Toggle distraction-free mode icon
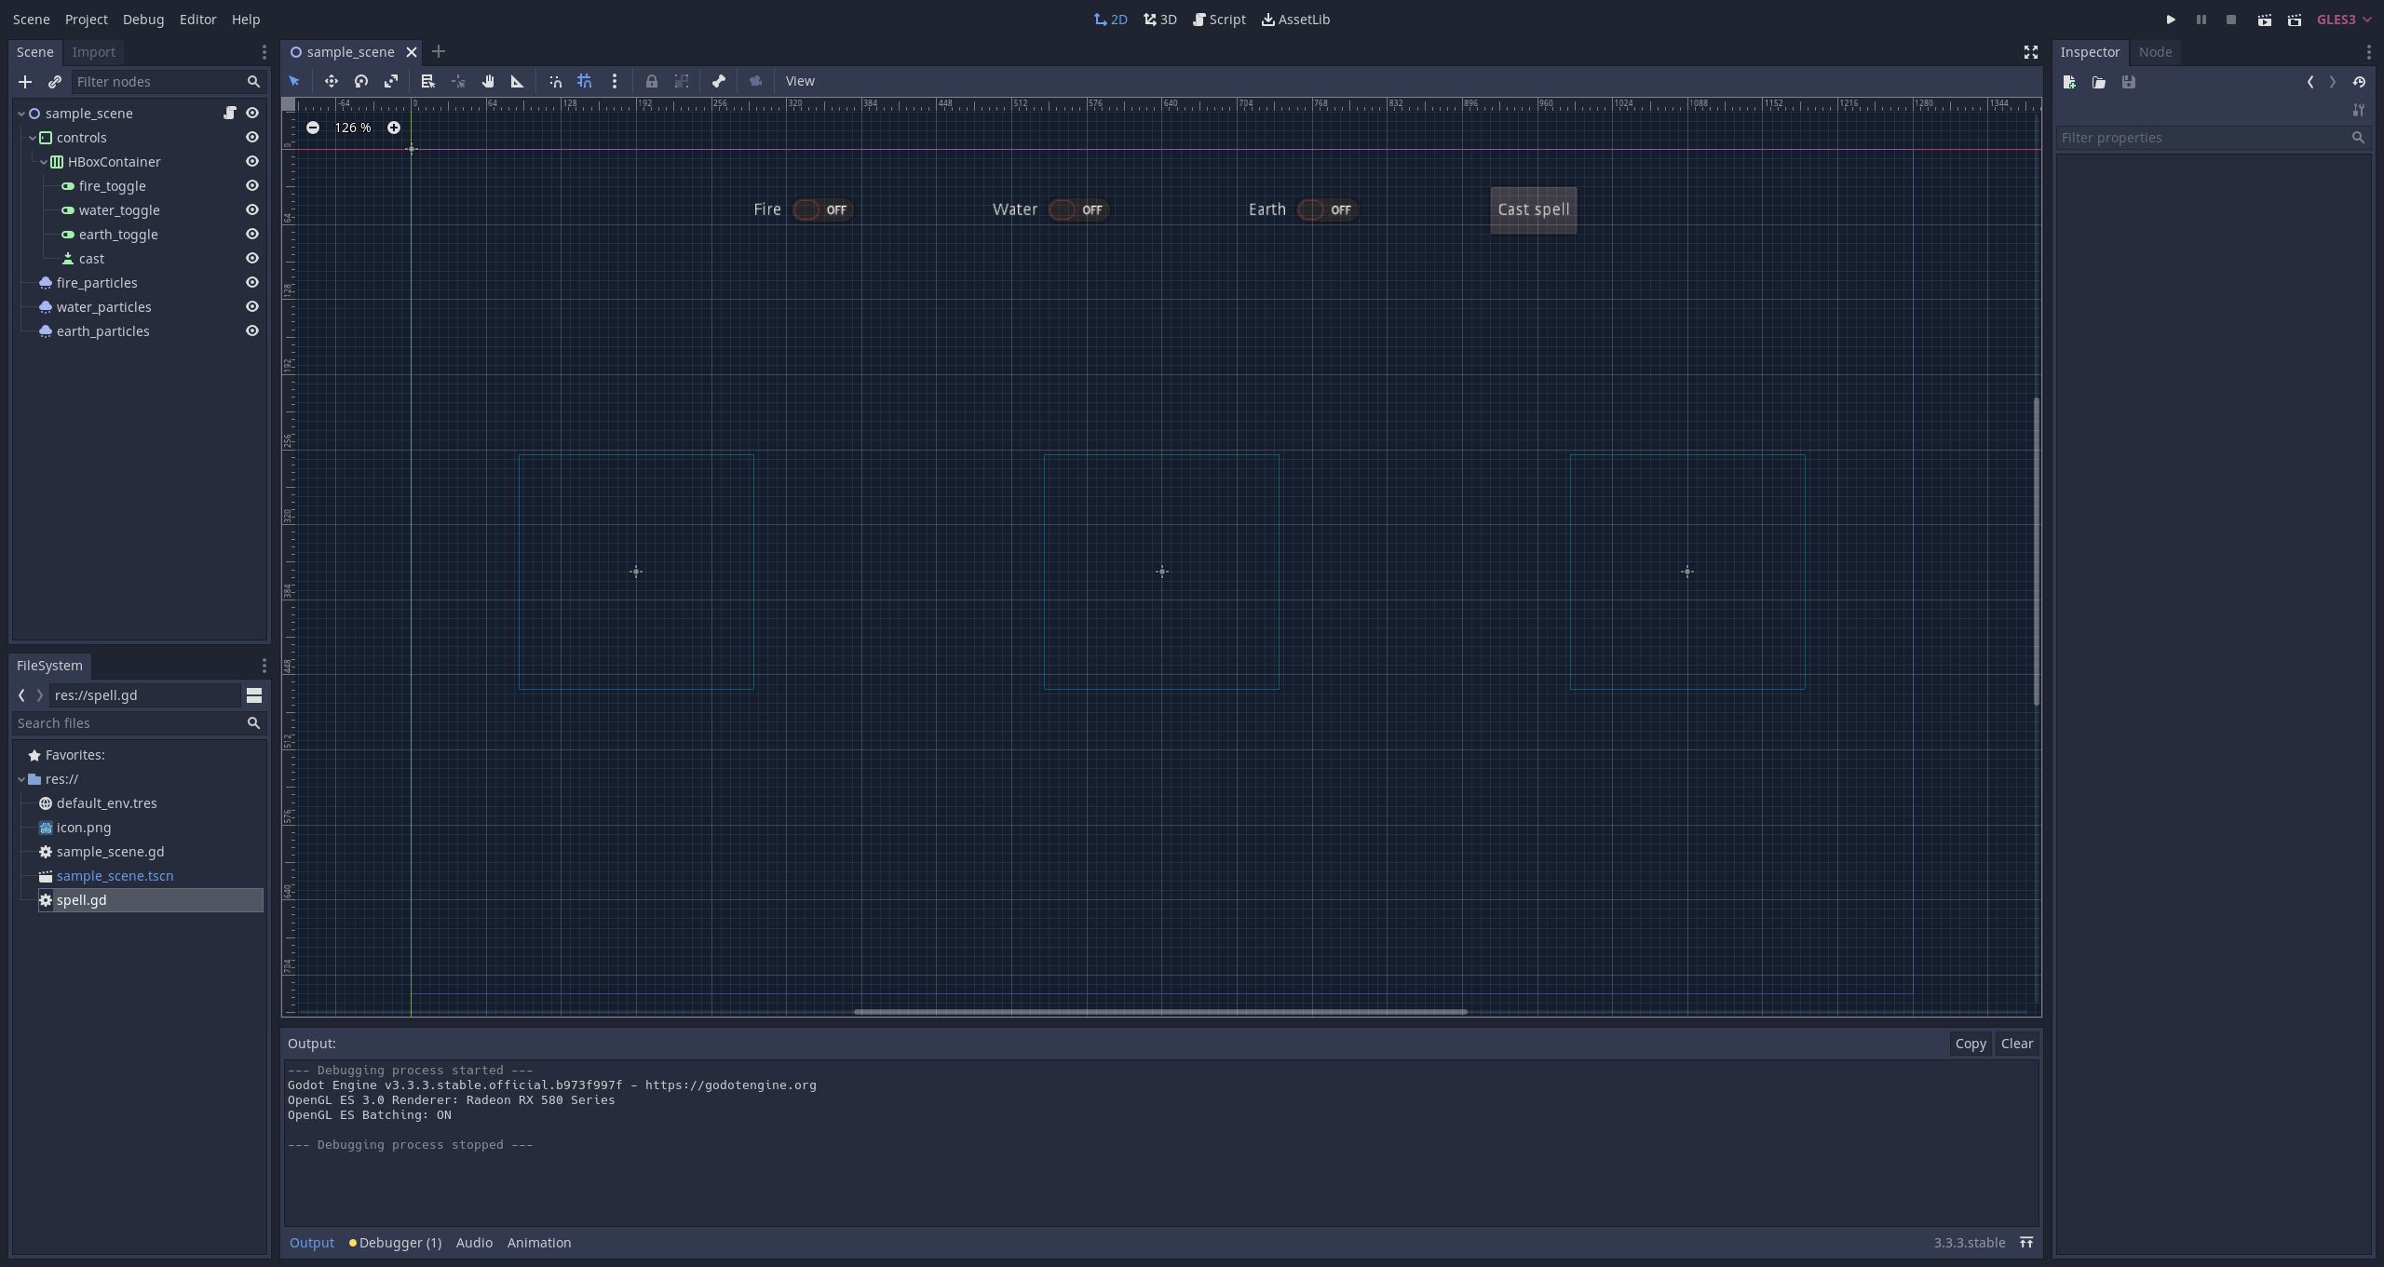 (x=2031, y=52)
